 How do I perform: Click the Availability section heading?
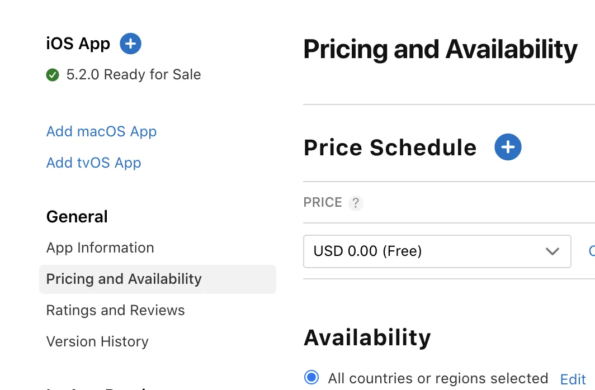coord(367,337)
